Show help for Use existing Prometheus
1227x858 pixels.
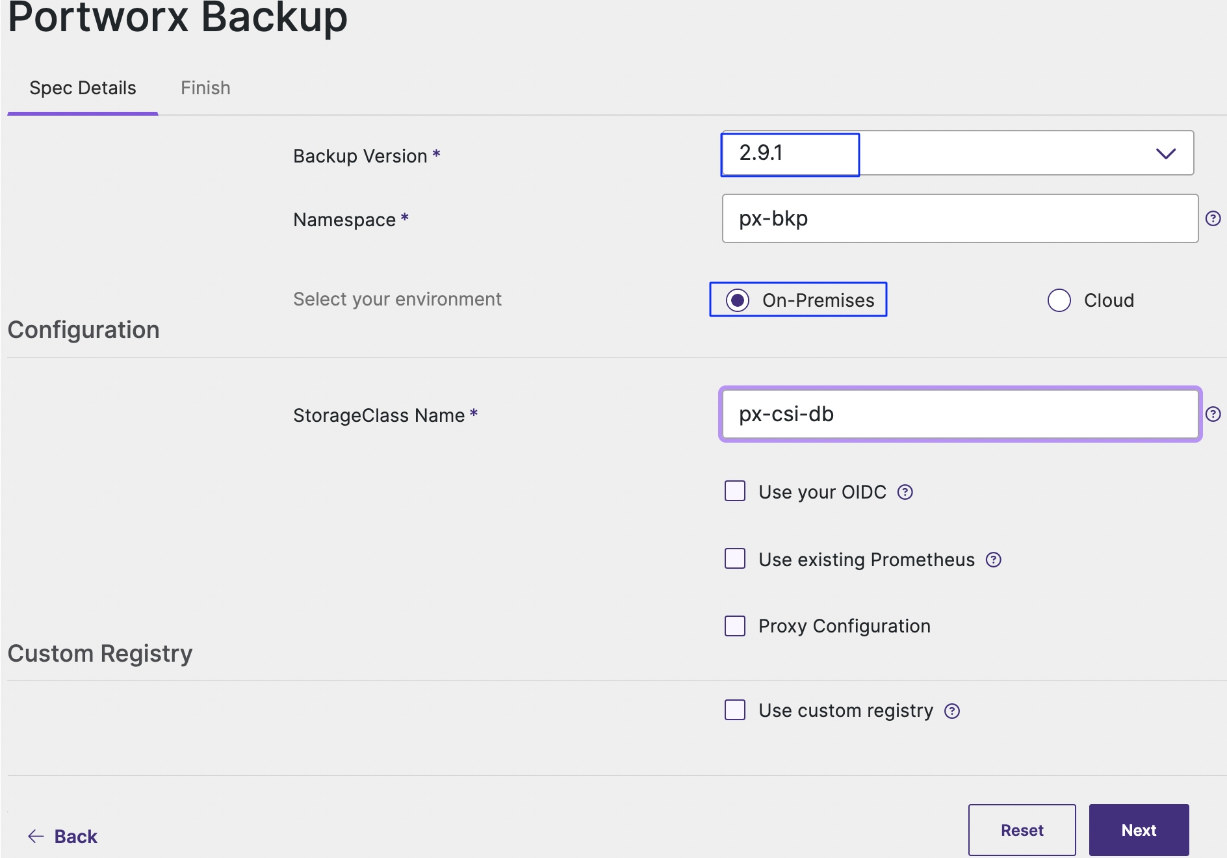click(994, 560)
